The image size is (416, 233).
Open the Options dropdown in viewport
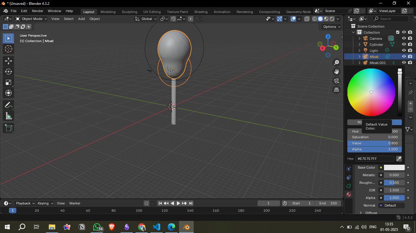pyautogui.click(x=332, y=27)
